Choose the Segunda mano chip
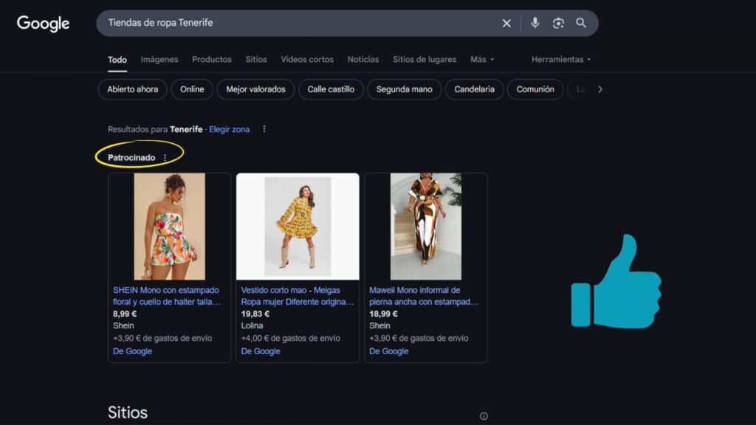 click(404, 89)
